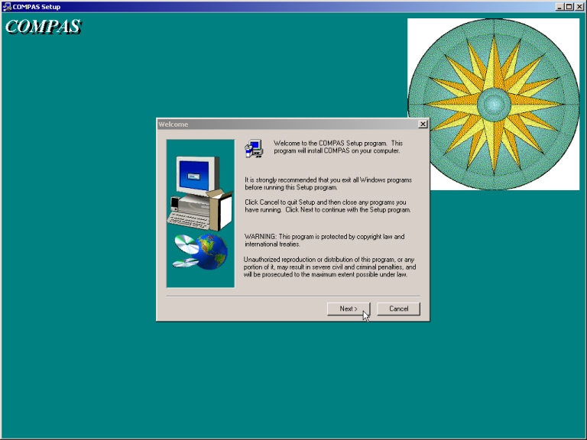Viewport: 587px width, 440px height.
Task: Click the "It is strongly recommended" paragraph
Action: [329, 183]
